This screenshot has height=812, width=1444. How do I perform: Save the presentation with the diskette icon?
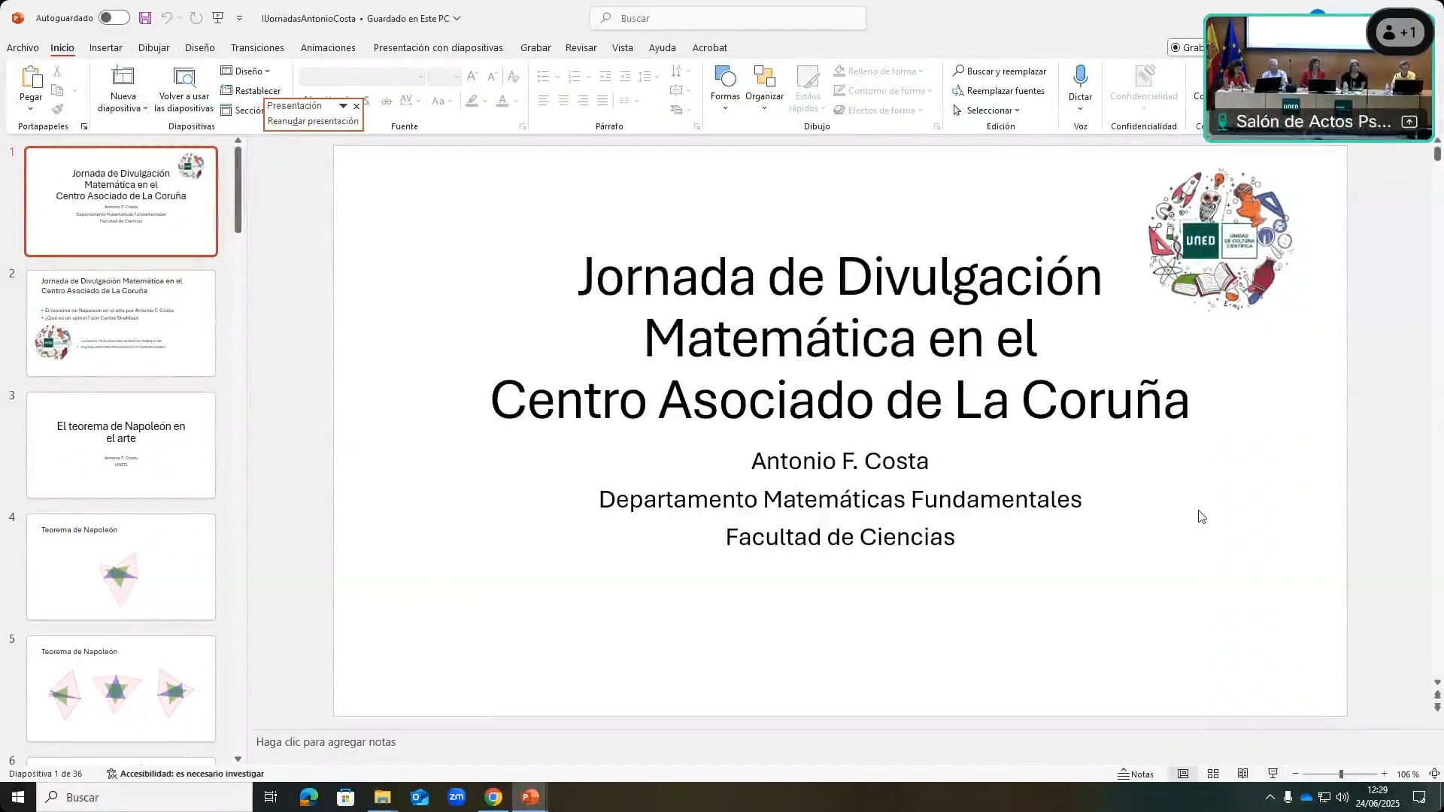click(x=145, y=18)
